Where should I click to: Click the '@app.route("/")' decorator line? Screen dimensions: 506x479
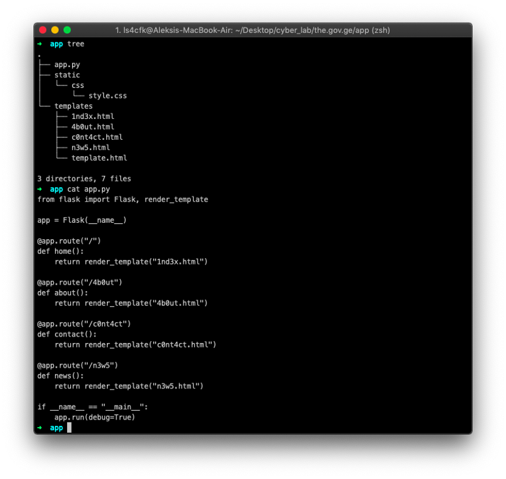pyautogui.click(x=69, y=241)
